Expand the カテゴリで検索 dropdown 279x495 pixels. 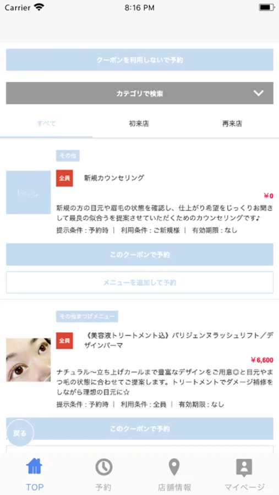(140, 93)
